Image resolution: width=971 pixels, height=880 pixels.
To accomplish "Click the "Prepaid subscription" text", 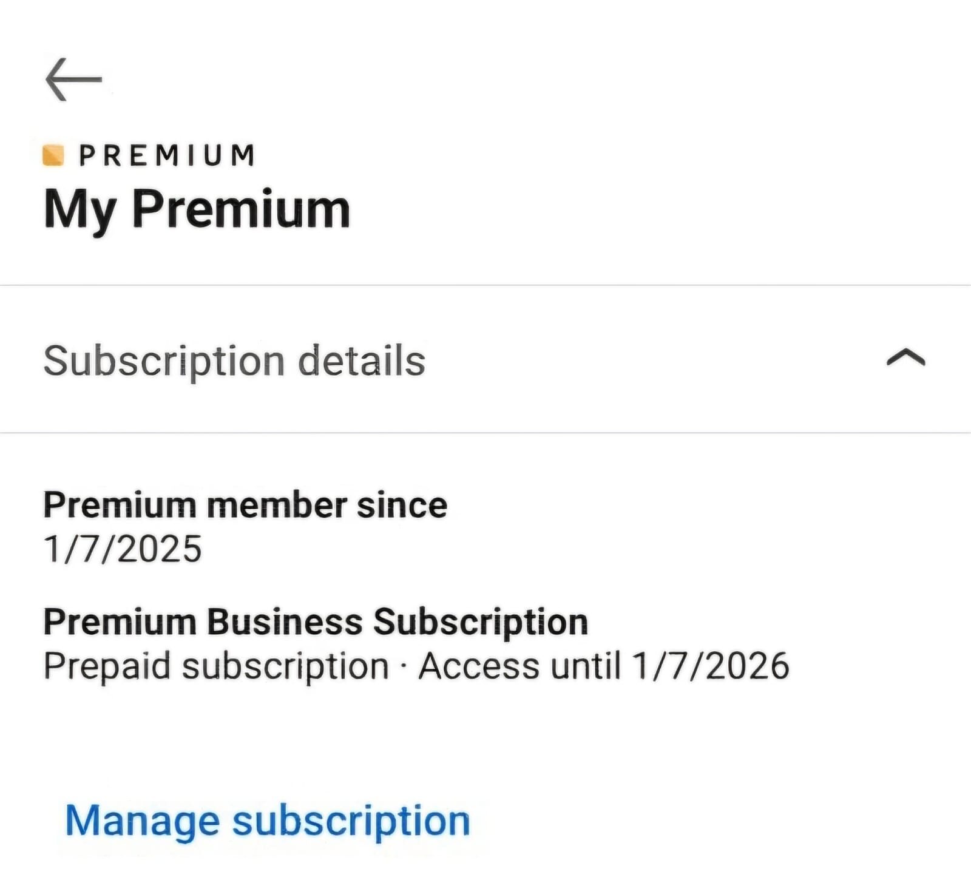I will point(216,666).
